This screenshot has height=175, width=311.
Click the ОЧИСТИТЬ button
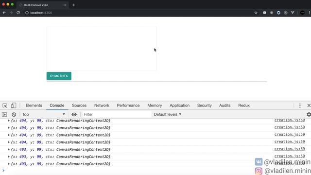click(59, 76)
